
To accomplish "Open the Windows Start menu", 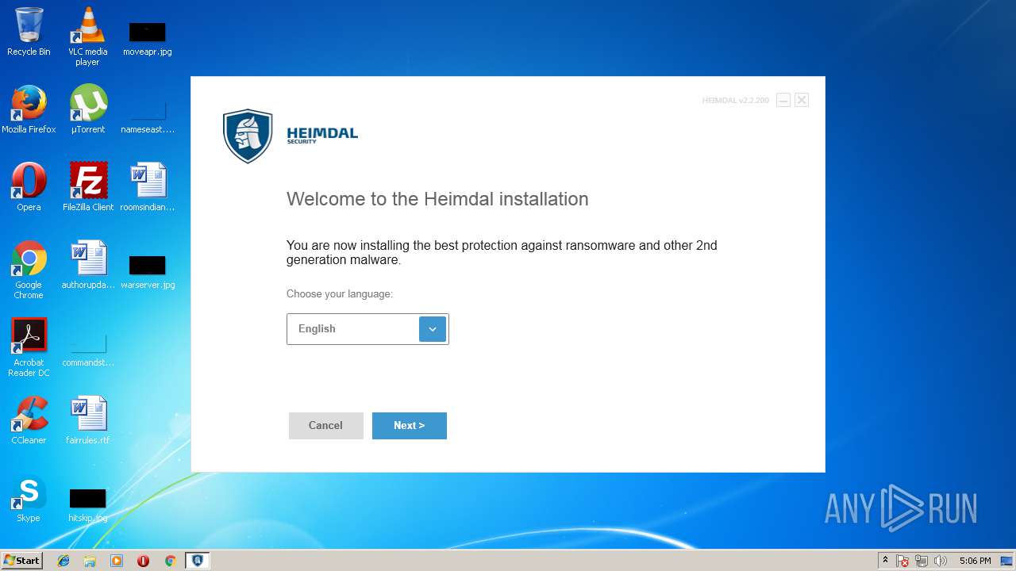I will [x=21, y=561].
